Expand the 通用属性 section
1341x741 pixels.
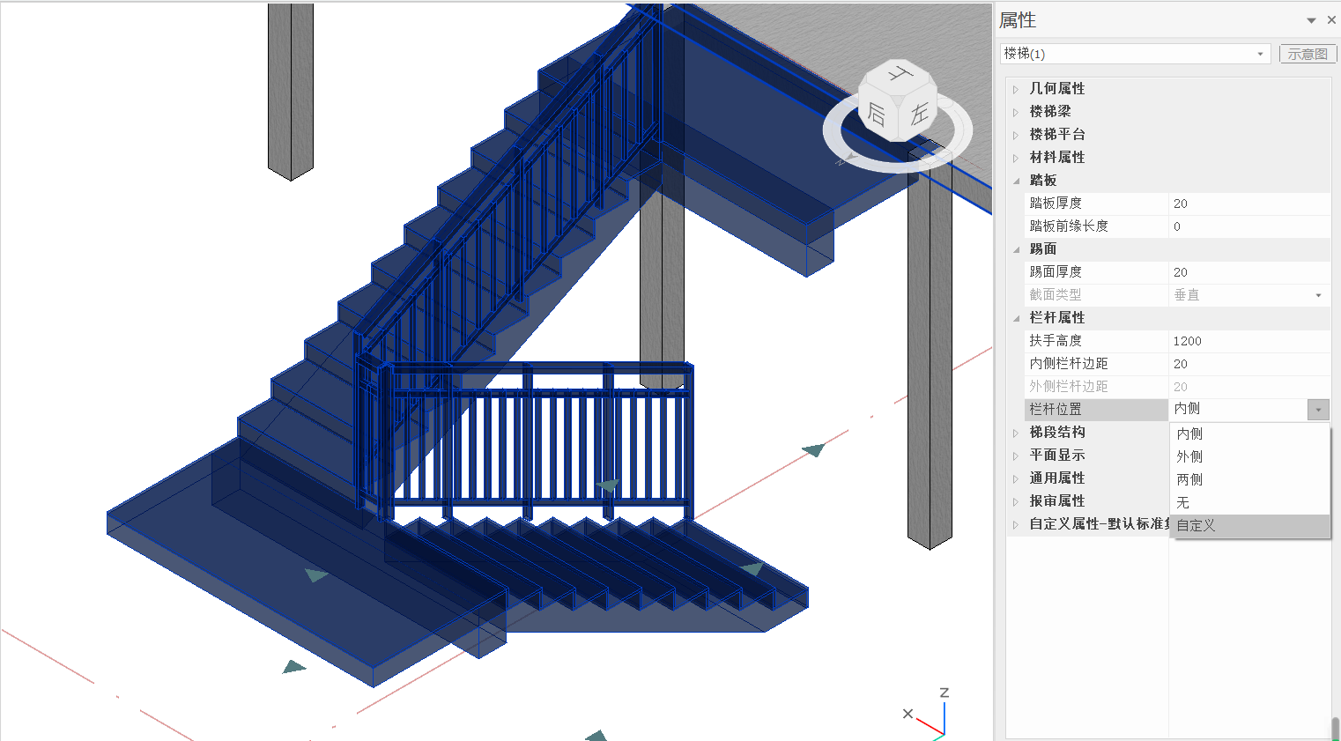1016,478
